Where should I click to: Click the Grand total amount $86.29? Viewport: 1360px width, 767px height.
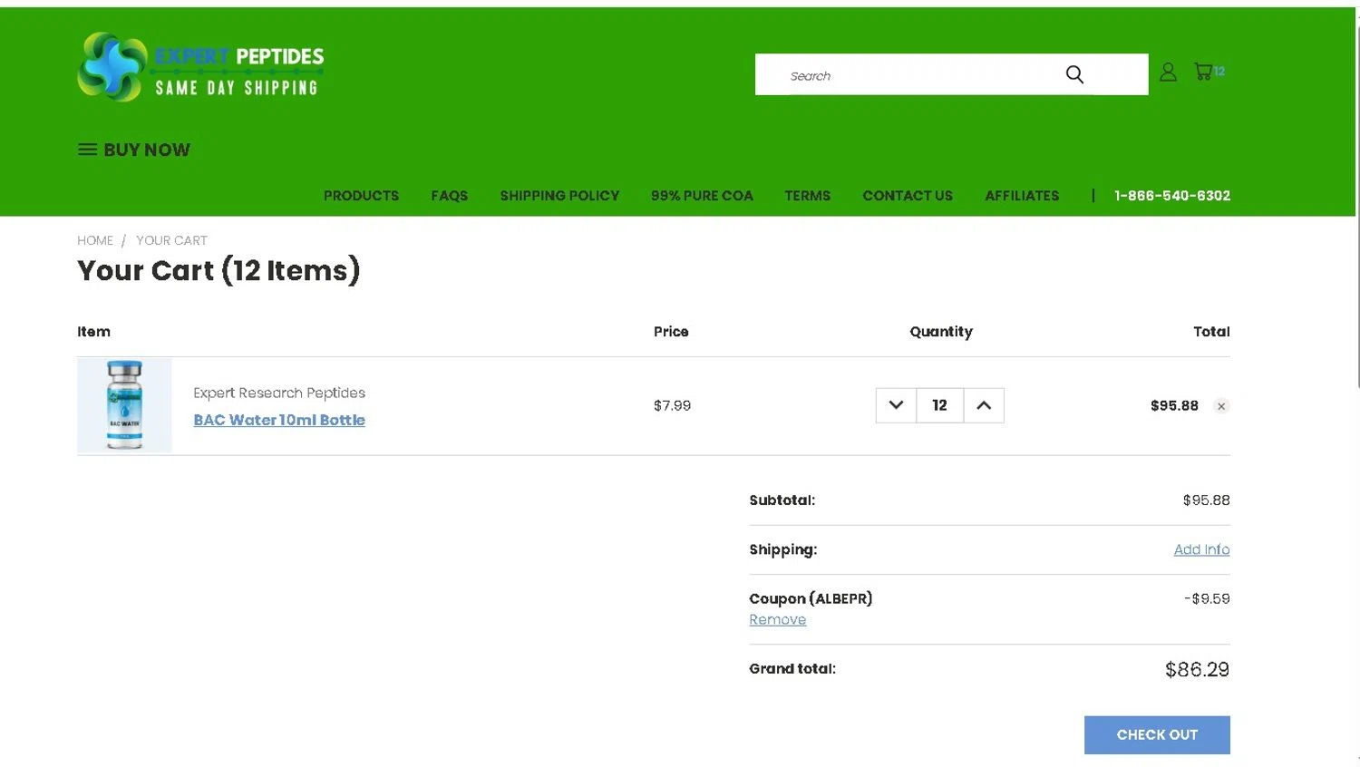[1197, 670]
